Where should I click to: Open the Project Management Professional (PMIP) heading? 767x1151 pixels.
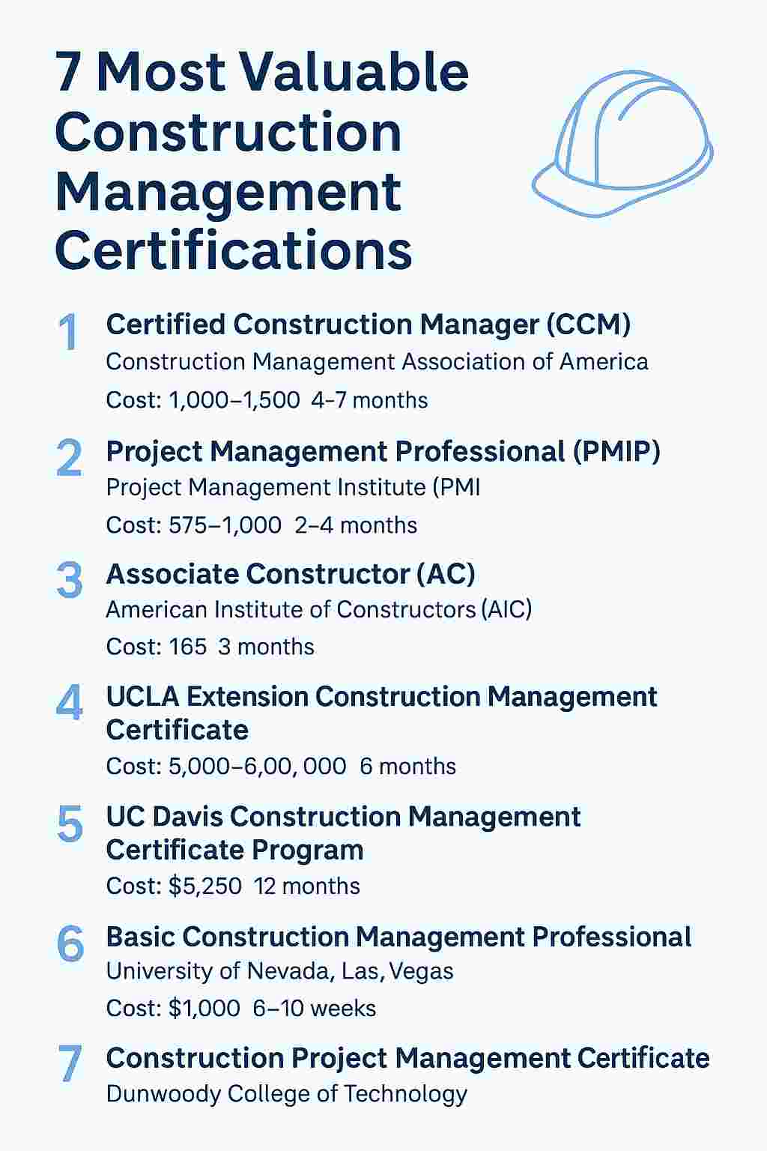pos(383,451)
